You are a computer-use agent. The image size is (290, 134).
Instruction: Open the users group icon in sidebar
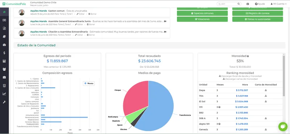click(x=4, y=69)
